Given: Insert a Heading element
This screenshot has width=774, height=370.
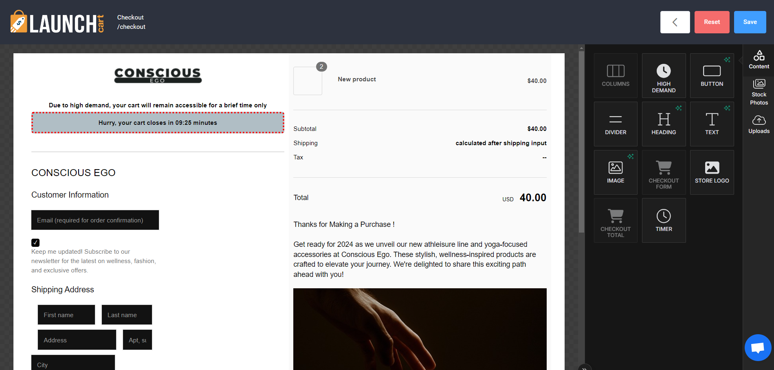Looking at the screenshot, I should 664,124.
